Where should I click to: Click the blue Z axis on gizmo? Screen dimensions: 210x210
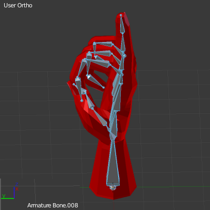click(14, 192)
